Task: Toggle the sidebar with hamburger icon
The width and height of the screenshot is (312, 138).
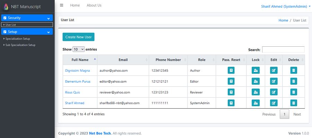Action: (x=61, y=6)
